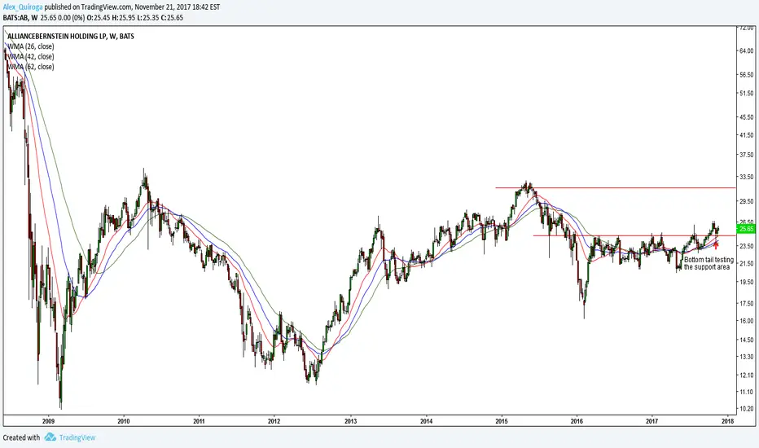The image size is (759, 448).
Task: Click the 'Created with' footer text
Action: [21, 437]
